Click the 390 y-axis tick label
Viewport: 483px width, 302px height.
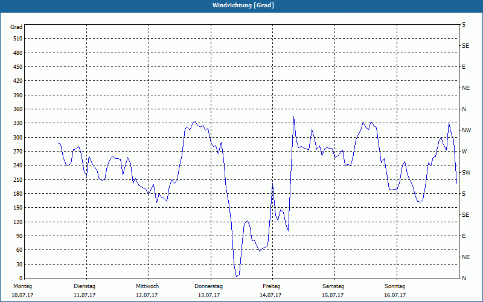[18, 95]
